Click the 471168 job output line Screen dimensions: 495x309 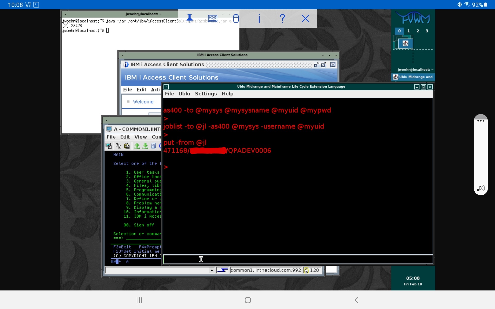(217, 150)
